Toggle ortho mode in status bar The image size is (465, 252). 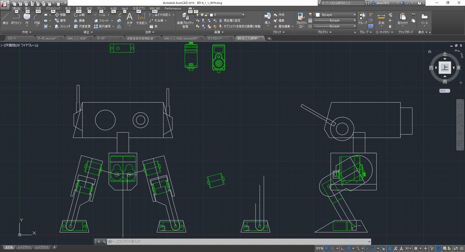[342, 248]
